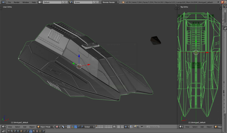Toggle snap during transform
Viewport: 227px width, 133px height.
(122, 127)
